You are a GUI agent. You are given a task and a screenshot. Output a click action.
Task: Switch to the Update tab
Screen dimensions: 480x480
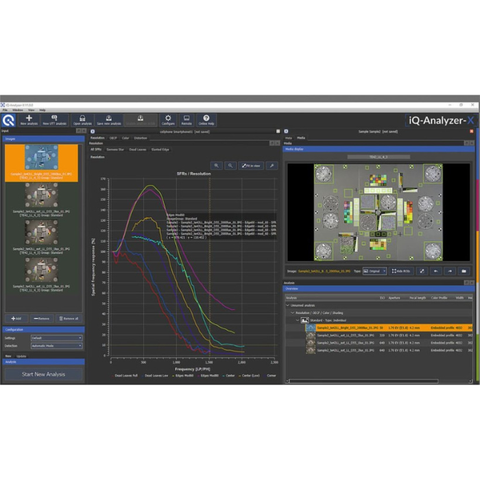click(x=21, y=357)
